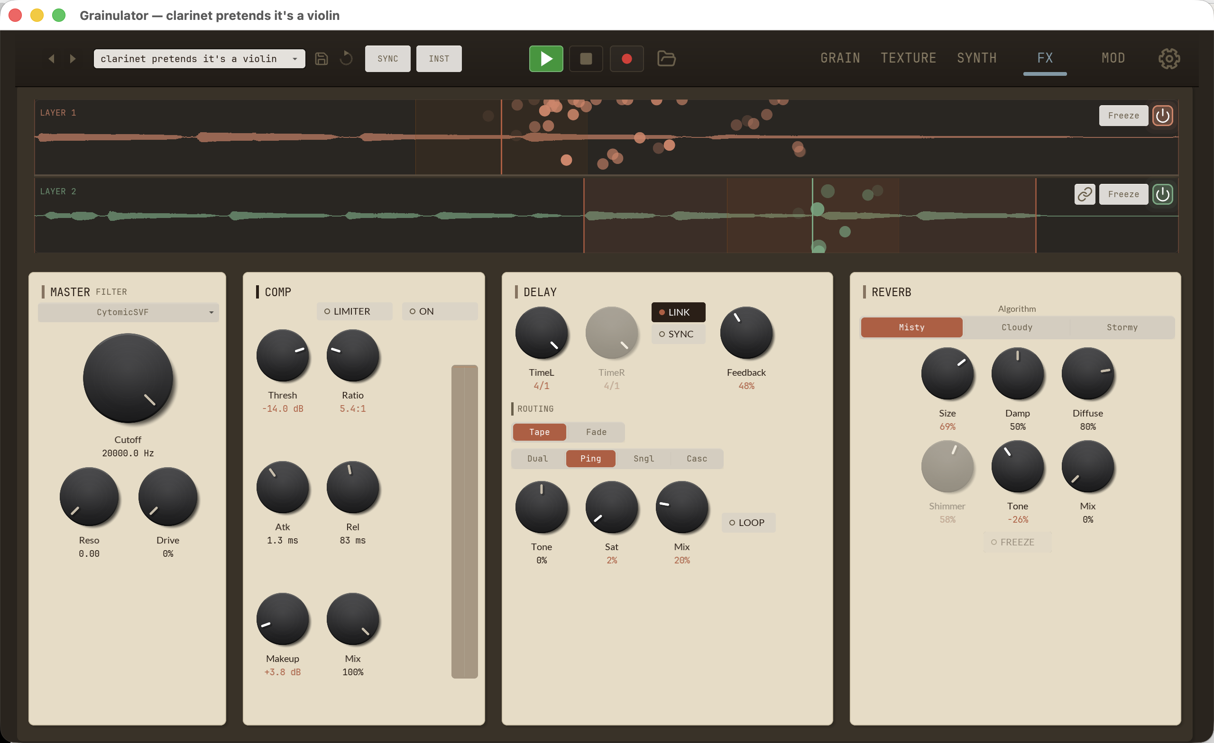Click the delay Feedback knob
This screenshot has height=743, width=1214.
click(746, 333)
